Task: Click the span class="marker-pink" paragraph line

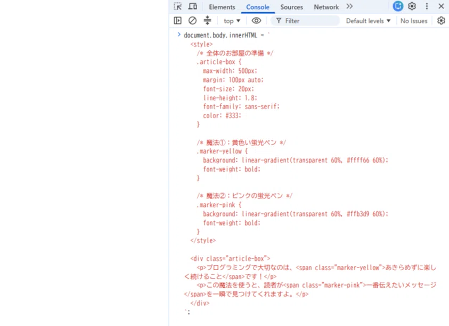Action: click(310, 289)
